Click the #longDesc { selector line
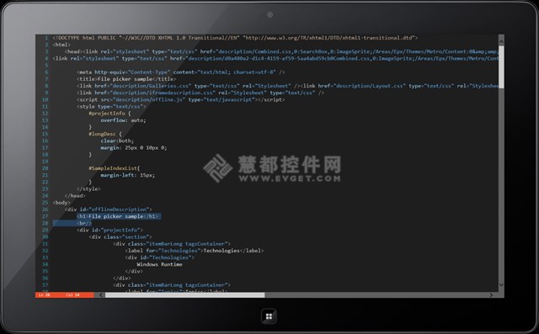 pyautogui.click(x=105, y=134)
